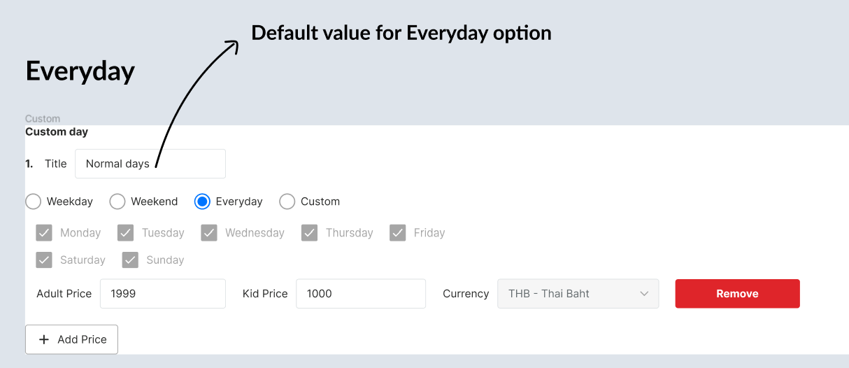Select the Weekday radio option
Viewport: 849px width, 368px height.
pos(34,201)
